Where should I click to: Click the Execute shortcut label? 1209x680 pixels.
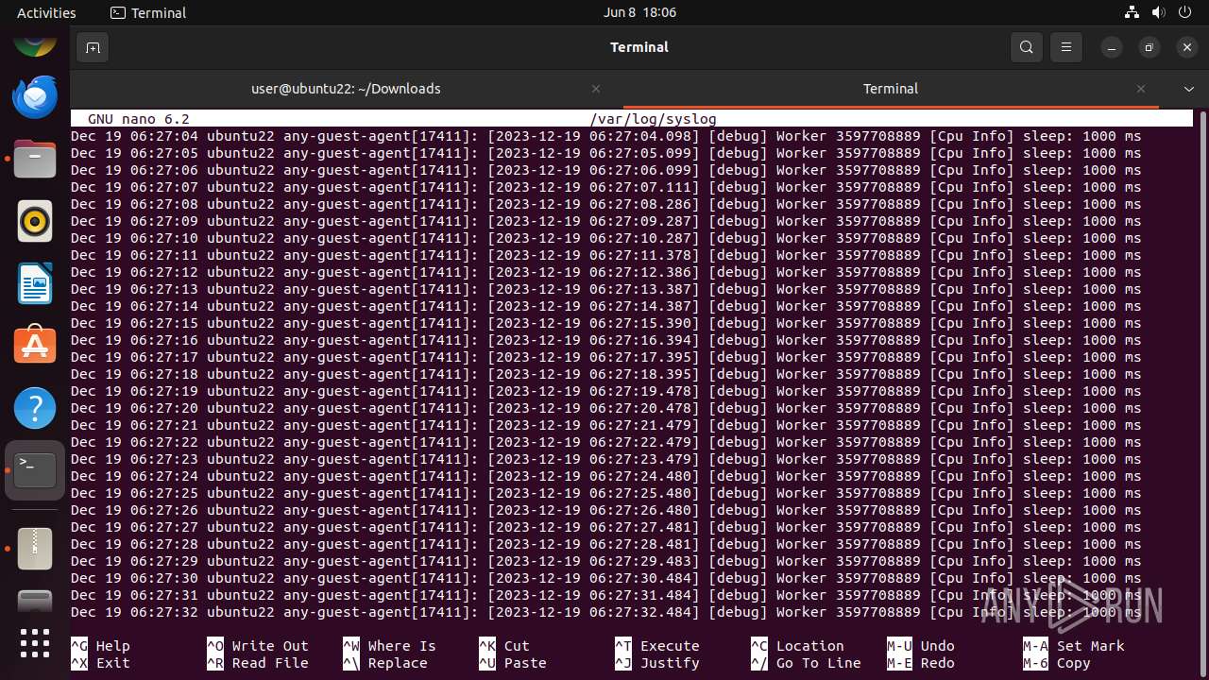click(670, 646)
